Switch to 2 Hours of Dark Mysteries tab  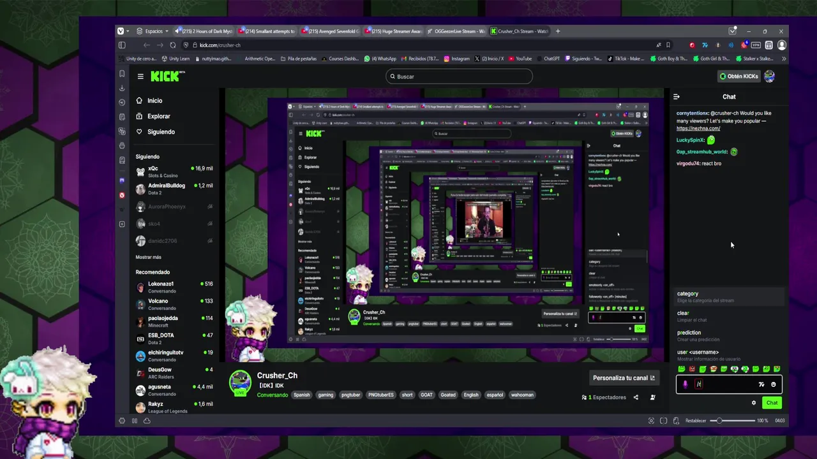[x=204, y=31]
